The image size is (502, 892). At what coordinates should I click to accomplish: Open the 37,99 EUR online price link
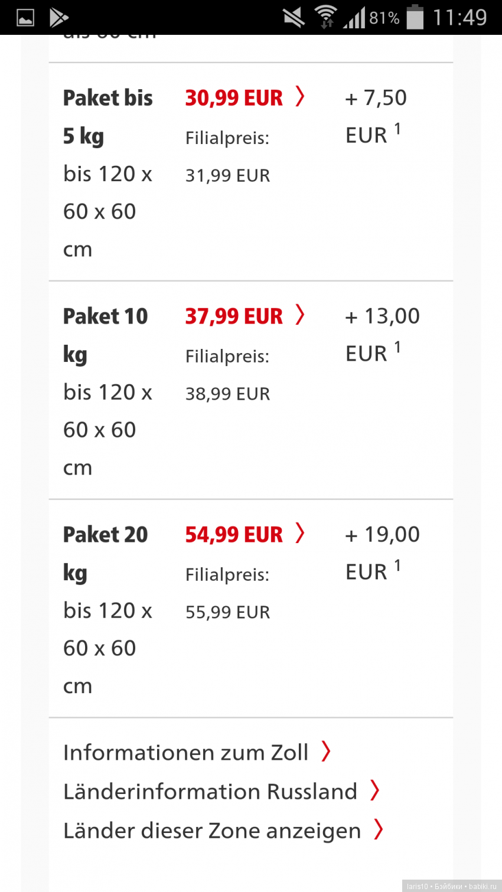[x=234, y=316]
